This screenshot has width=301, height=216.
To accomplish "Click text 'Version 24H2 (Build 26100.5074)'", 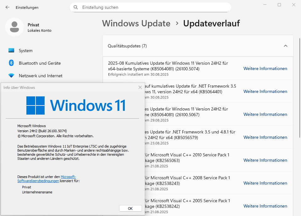I will pyautogui.click(x=42, y=131).
